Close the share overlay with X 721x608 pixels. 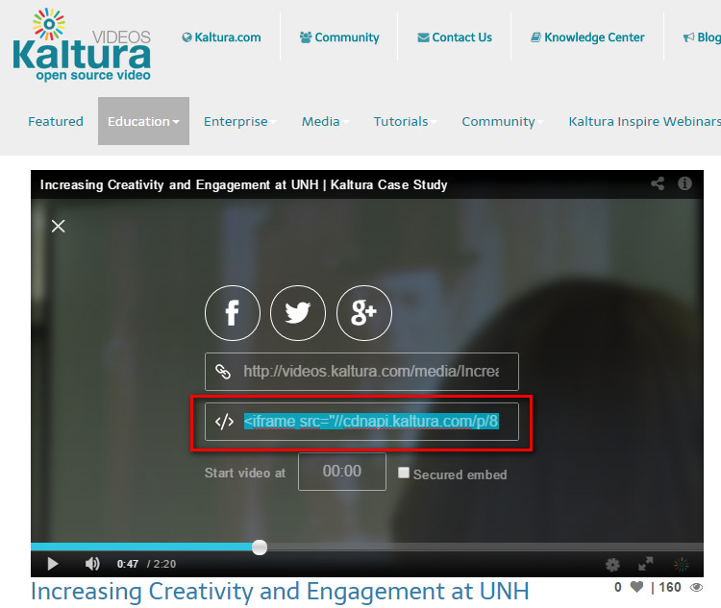(59, 226)
